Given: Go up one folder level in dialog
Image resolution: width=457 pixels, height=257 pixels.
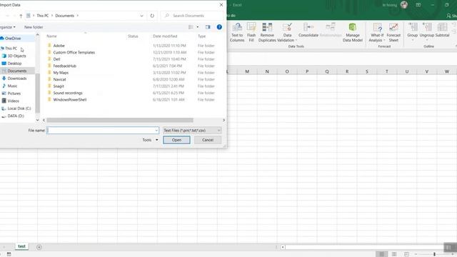Looking at the screenshot, I should click(x=21, y=16).
